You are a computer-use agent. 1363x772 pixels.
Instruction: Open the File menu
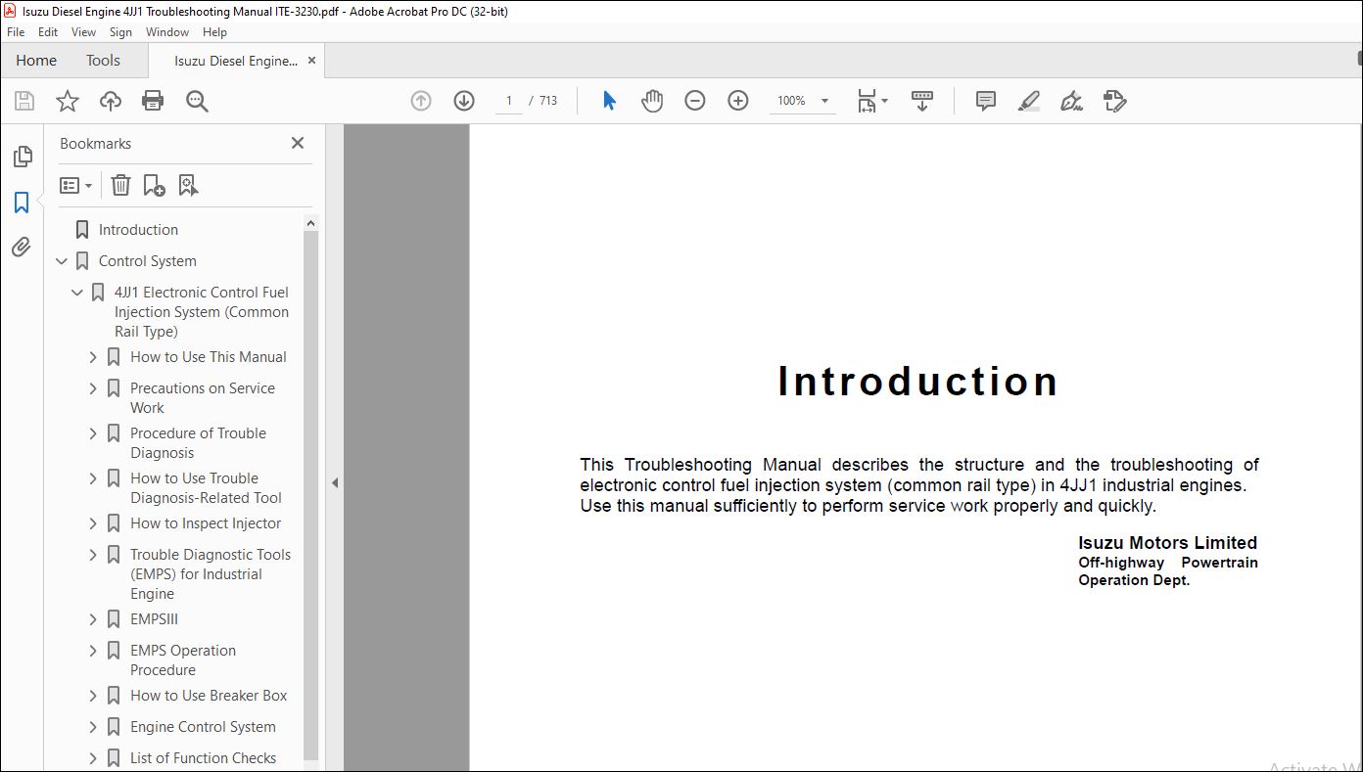click(16, 32)
